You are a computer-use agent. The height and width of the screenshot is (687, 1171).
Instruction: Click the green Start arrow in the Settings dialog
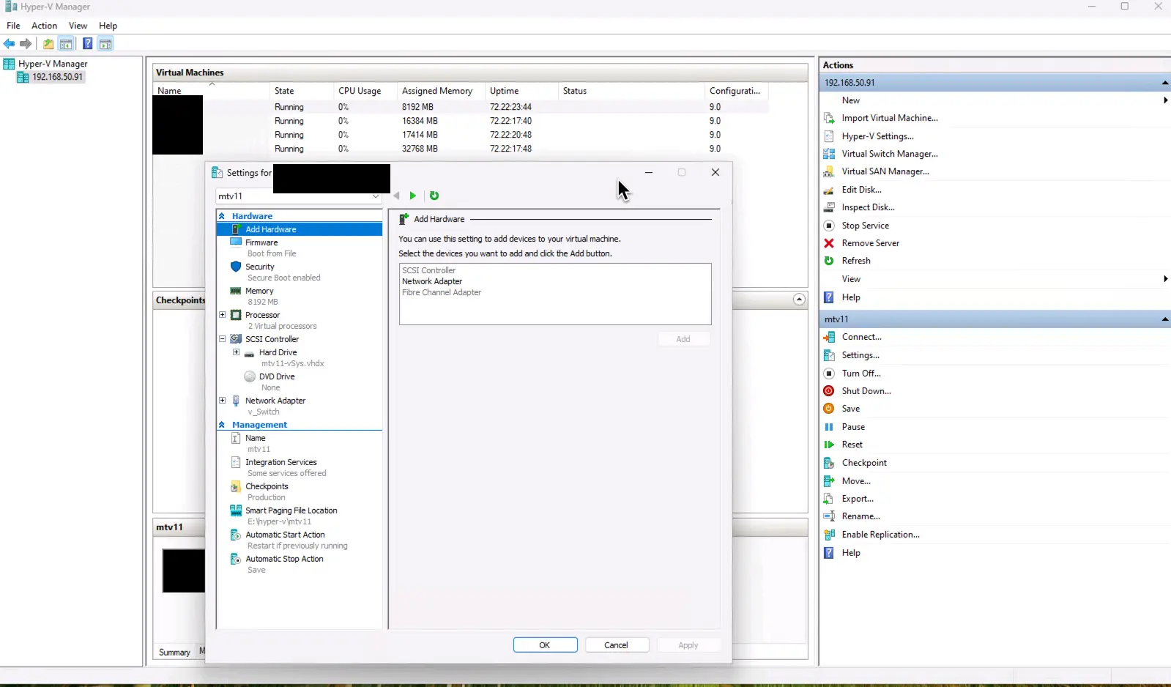pos(413,196)
